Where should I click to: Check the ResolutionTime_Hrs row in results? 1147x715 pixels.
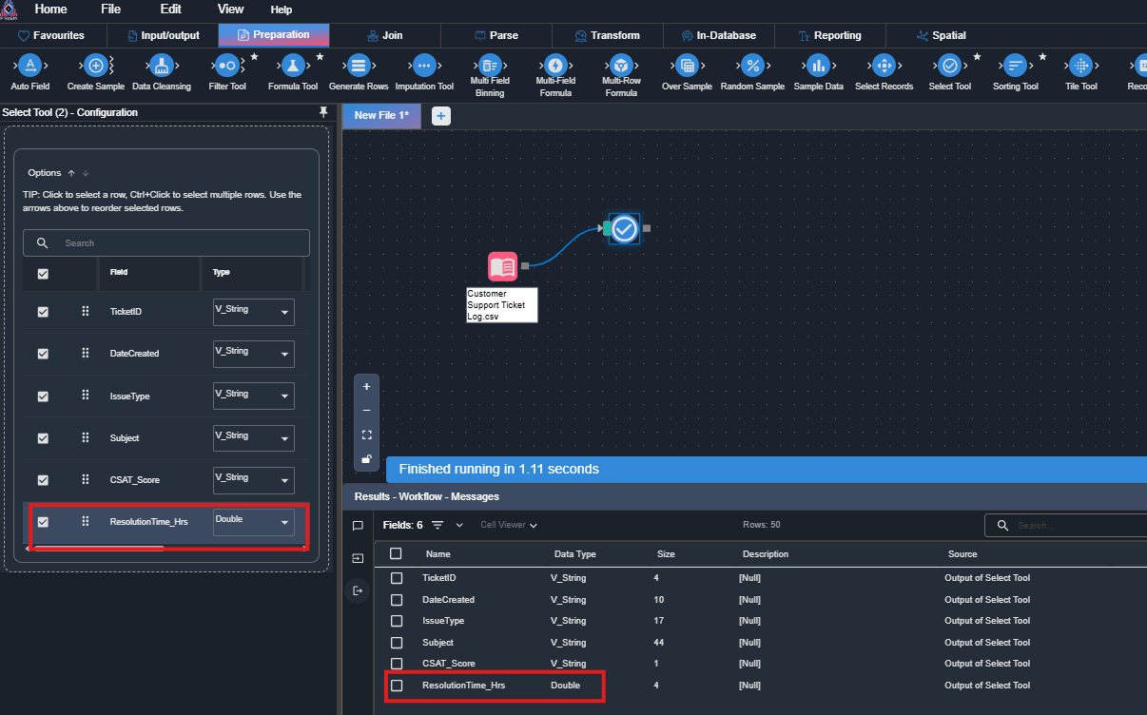tap(397, 686)
